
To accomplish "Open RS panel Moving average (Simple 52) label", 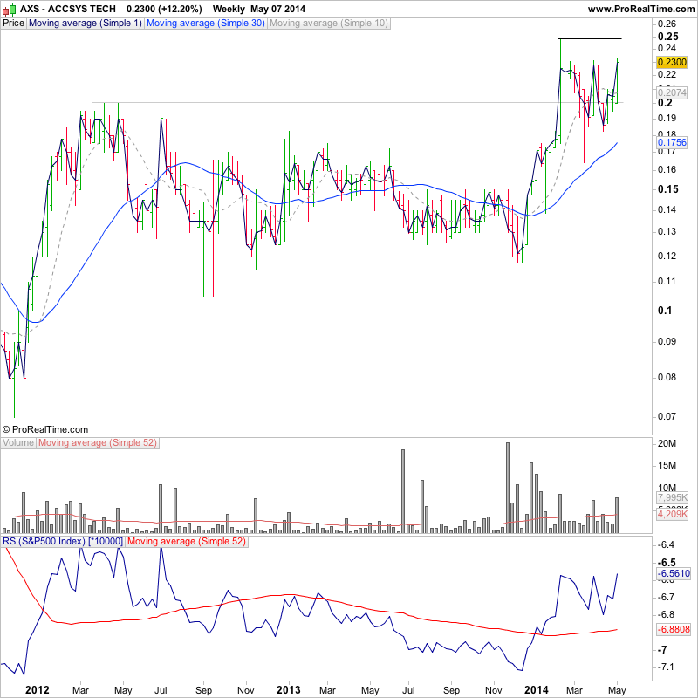I will 187,541.
